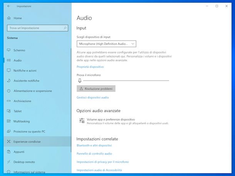
Task: Open the input device dropdown
Action: click(x=106, y=44)
